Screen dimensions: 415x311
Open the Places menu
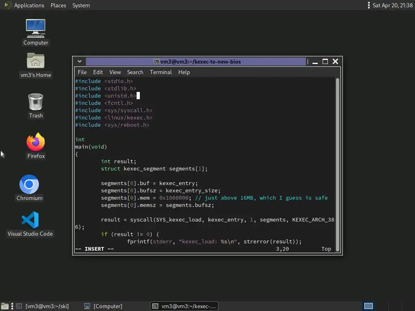(x=58, y=5)
